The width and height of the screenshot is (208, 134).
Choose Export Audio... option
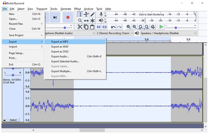tap(75, 56)
